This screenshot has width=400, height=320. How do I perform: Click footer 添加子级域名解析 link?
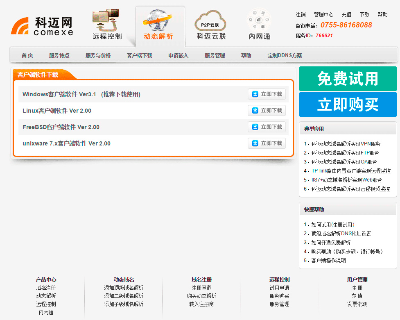coord(124,304)
